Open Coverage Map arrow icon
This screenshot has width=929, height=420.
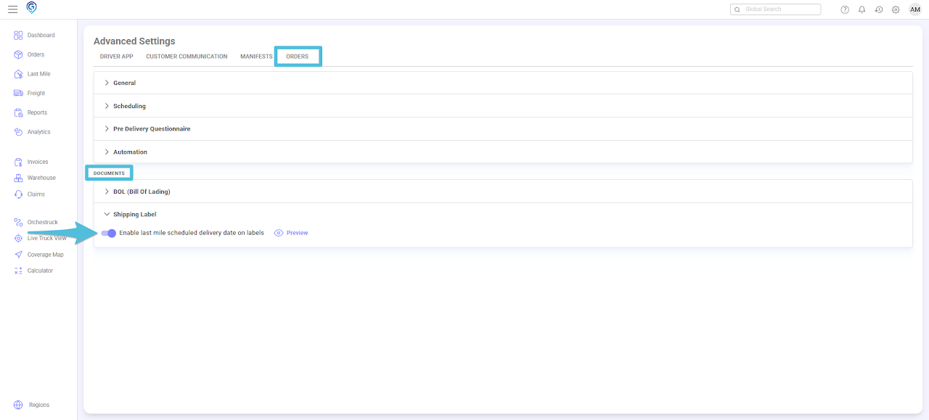[x=18, y=255]
